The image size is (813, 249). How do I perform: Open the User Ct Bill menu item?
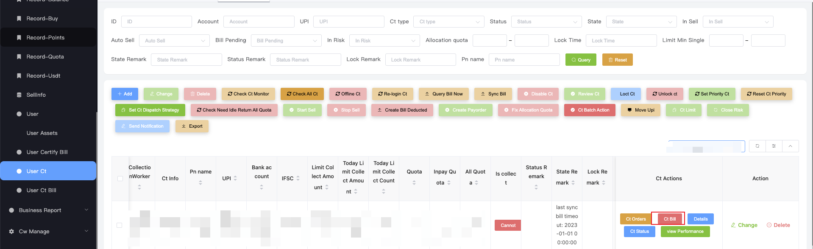(41, 190)
